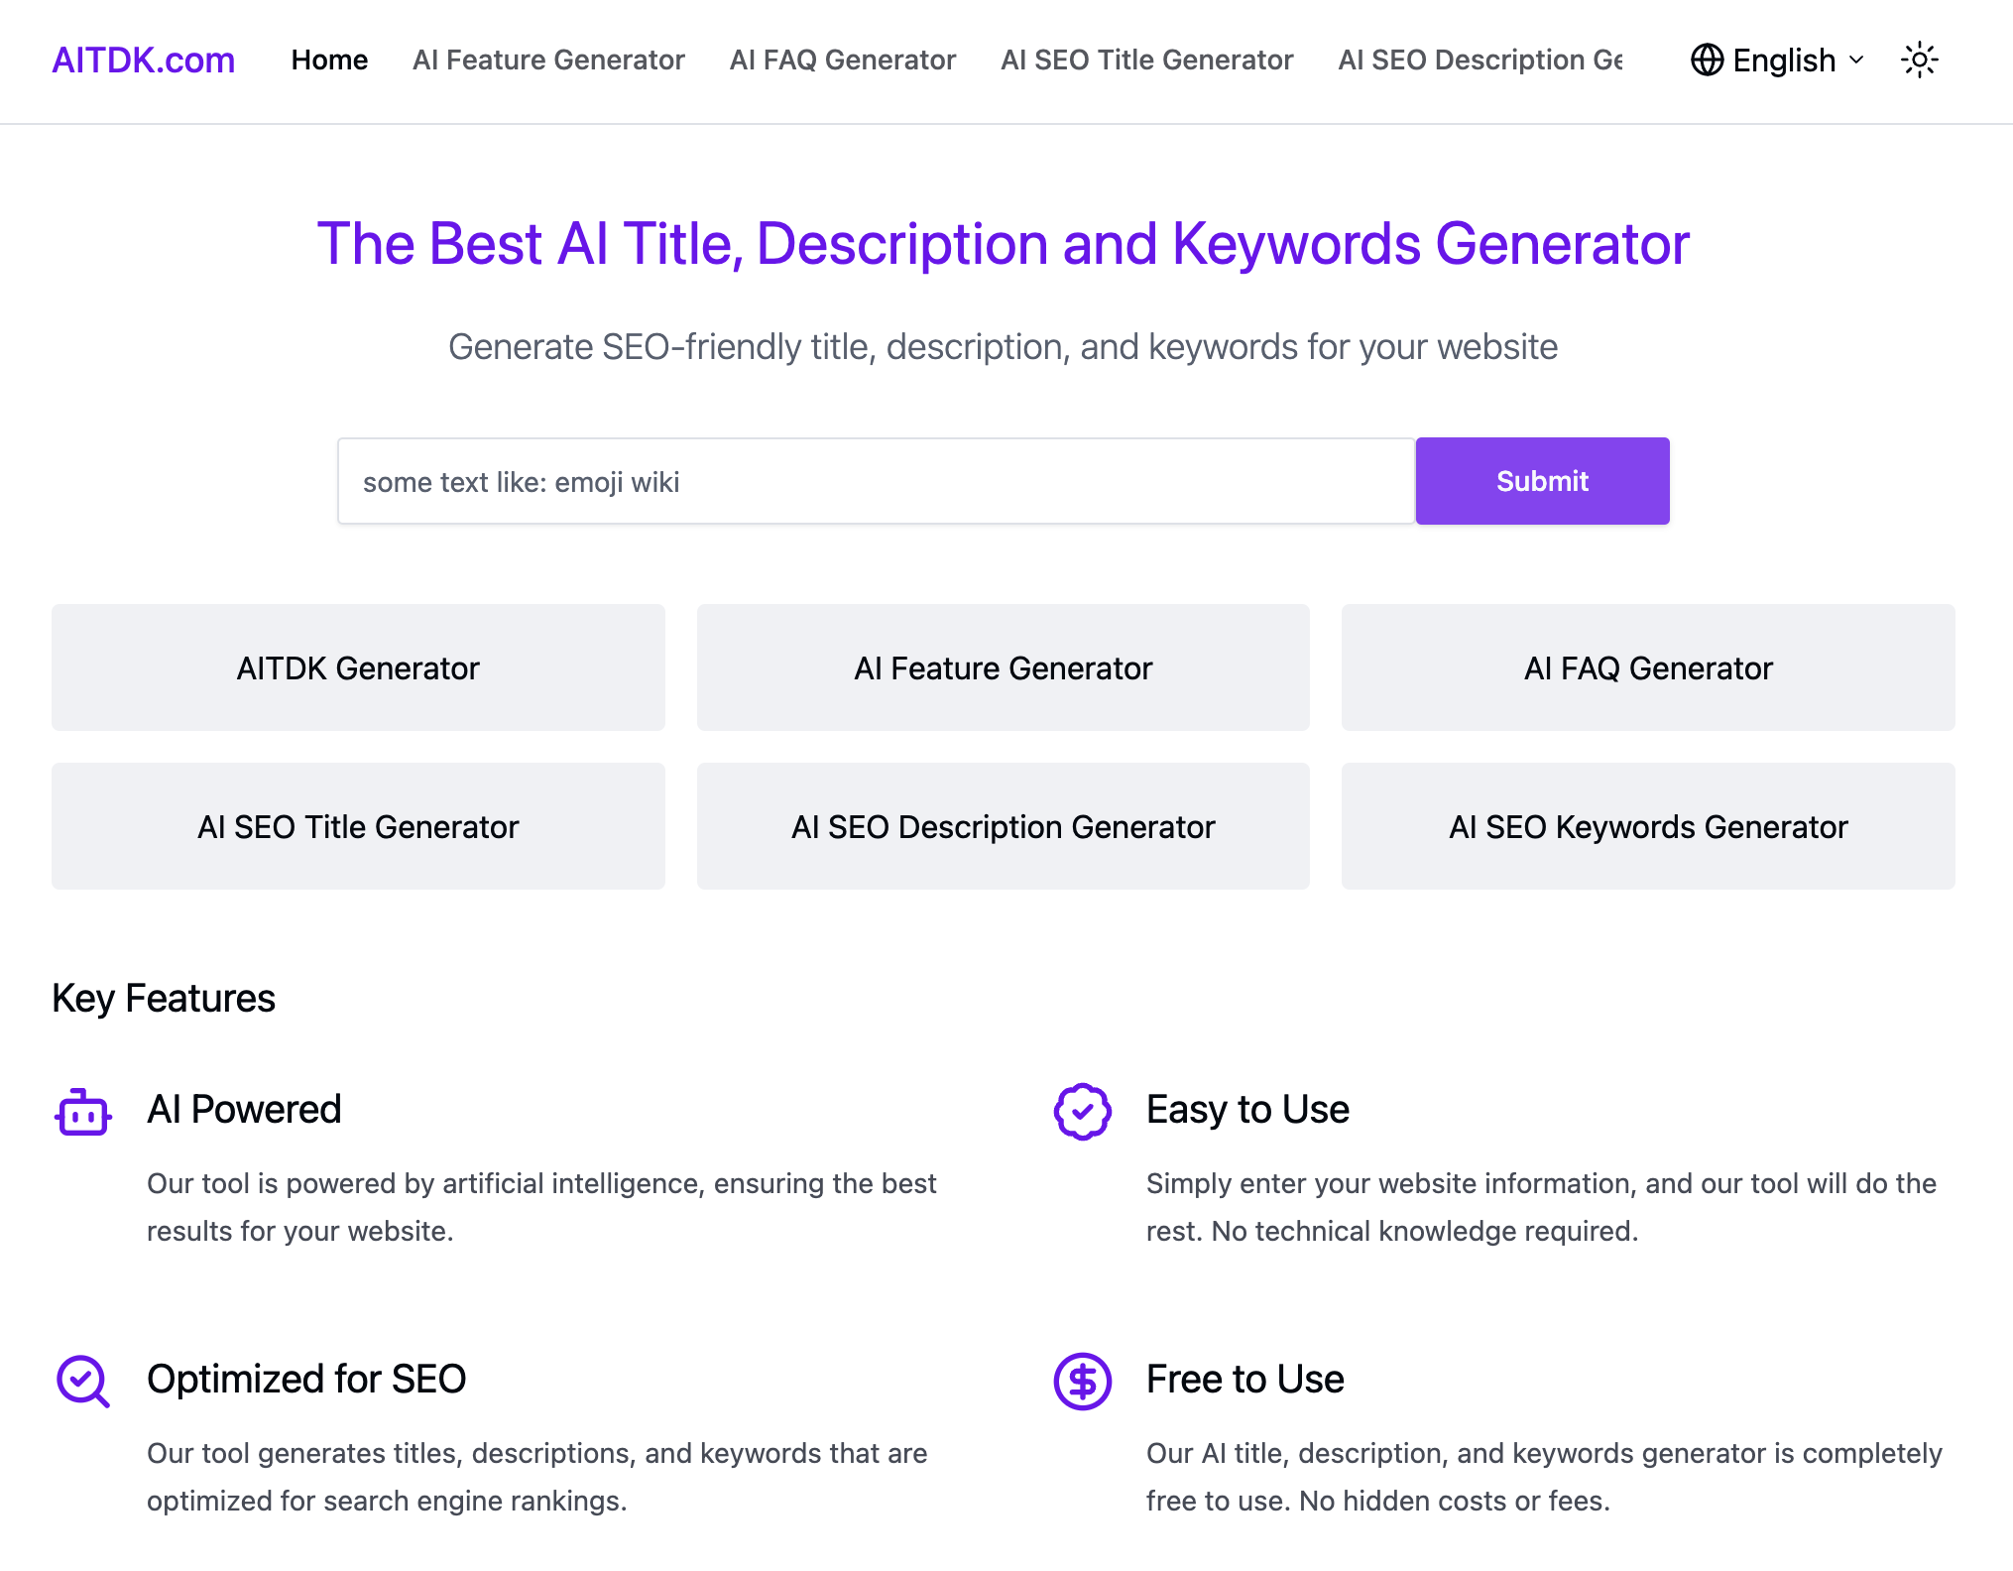Click the Optimized for SEO magnifier icon
Image resolution: width=2013 pixels, height=1571 pixels.
coord(83,1381)
